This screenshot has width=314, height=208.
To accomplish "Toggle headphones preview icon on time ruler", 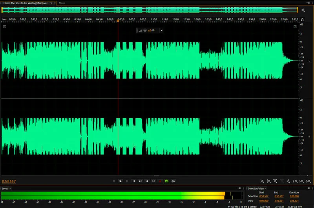I will pos(302,20).
